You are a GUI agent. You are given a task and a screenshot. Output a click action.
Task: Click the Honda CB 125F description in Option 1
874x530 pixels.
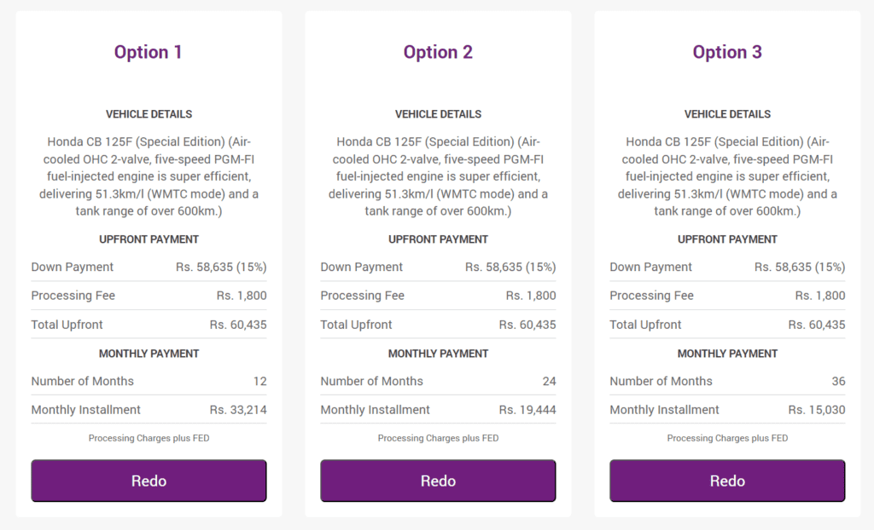[149, 176]
